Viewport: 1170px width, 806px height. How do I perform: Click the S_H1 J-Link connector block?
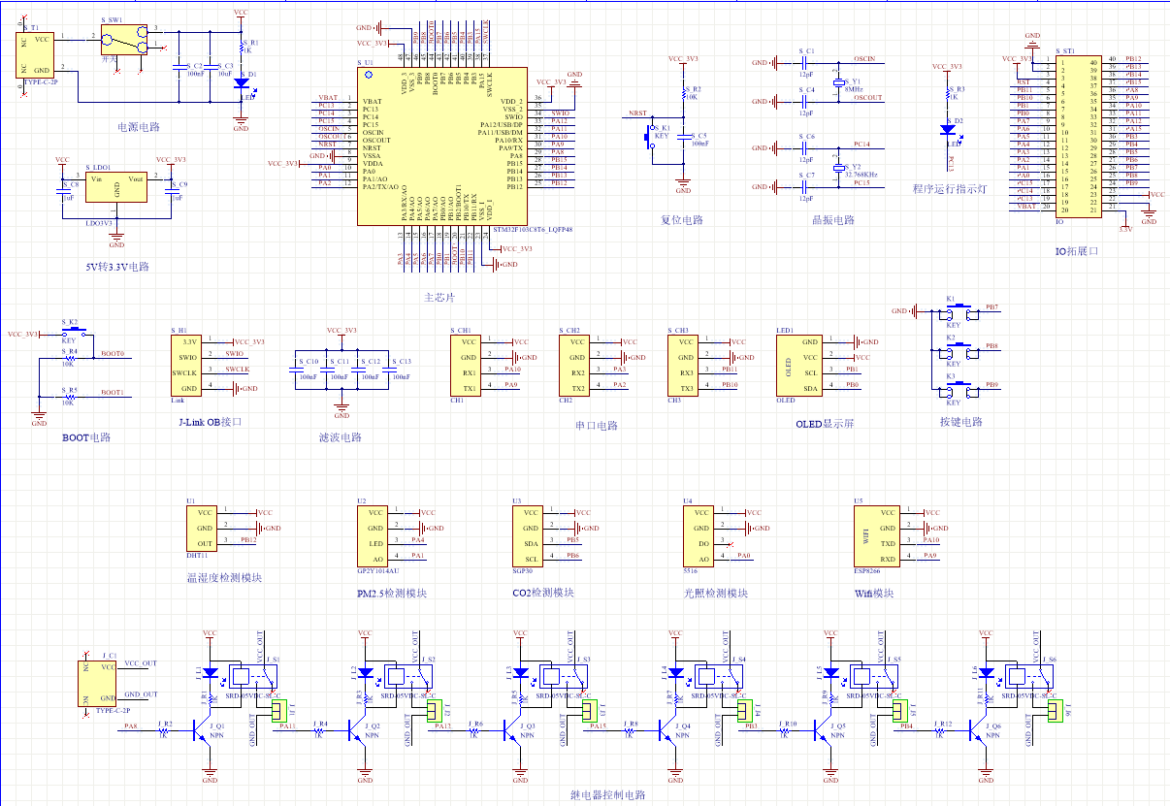point(185,366)
